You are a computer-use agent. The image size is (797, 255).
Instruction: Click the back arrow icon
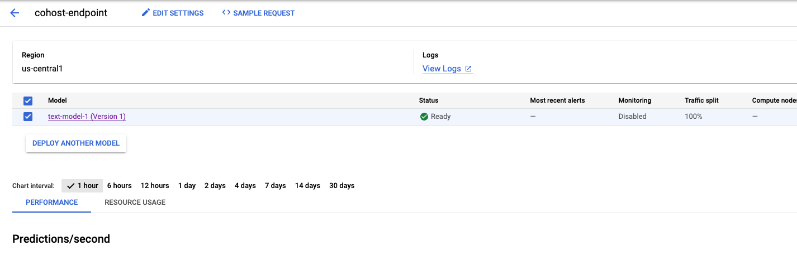pos(15,13)
